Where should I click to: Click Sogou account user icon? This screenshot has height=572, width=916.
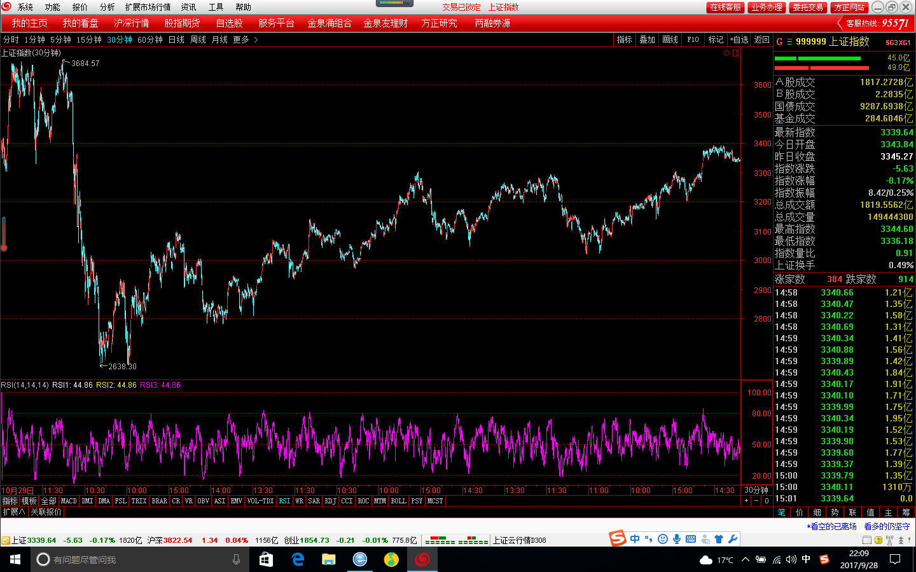705,539
